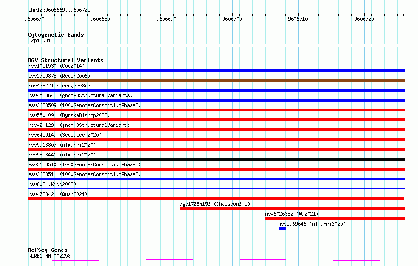Select the blue bar for esv3628511
The image size is (418, 266).
pos(216,179)
